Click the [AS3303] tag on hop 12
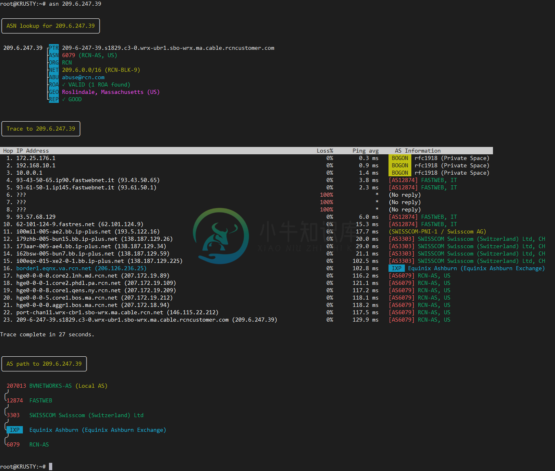555x471 pixels. pos(402,239)
